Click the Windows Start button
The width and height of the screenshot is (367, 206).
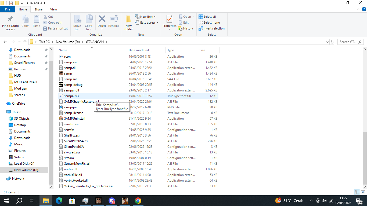coord(6,201)
